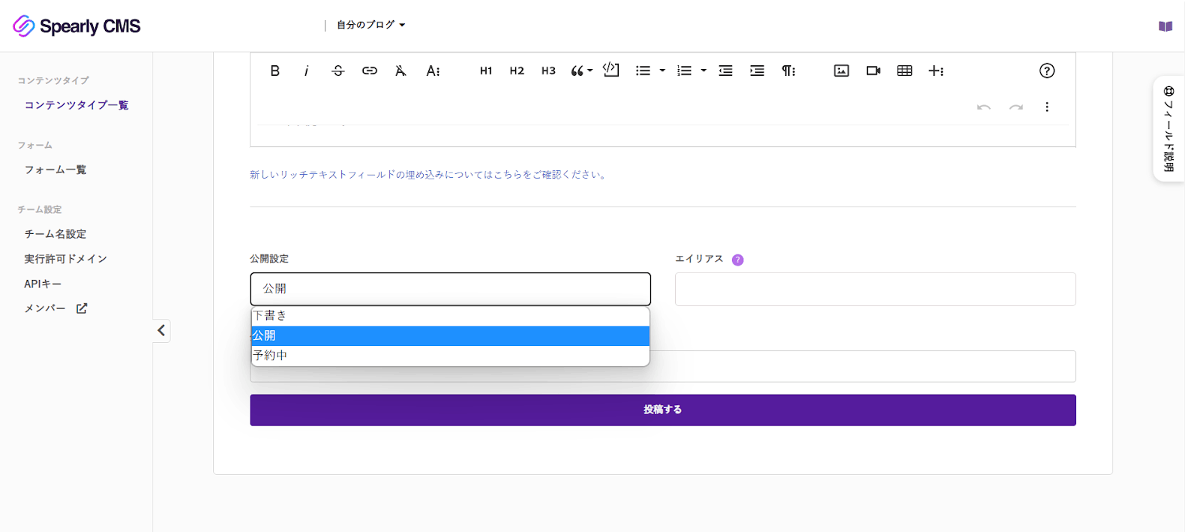This screenshot has height=532, width=1185.
Task: Collapse the left sidebar
Action: pyautogui.click(x=161, y=330)
